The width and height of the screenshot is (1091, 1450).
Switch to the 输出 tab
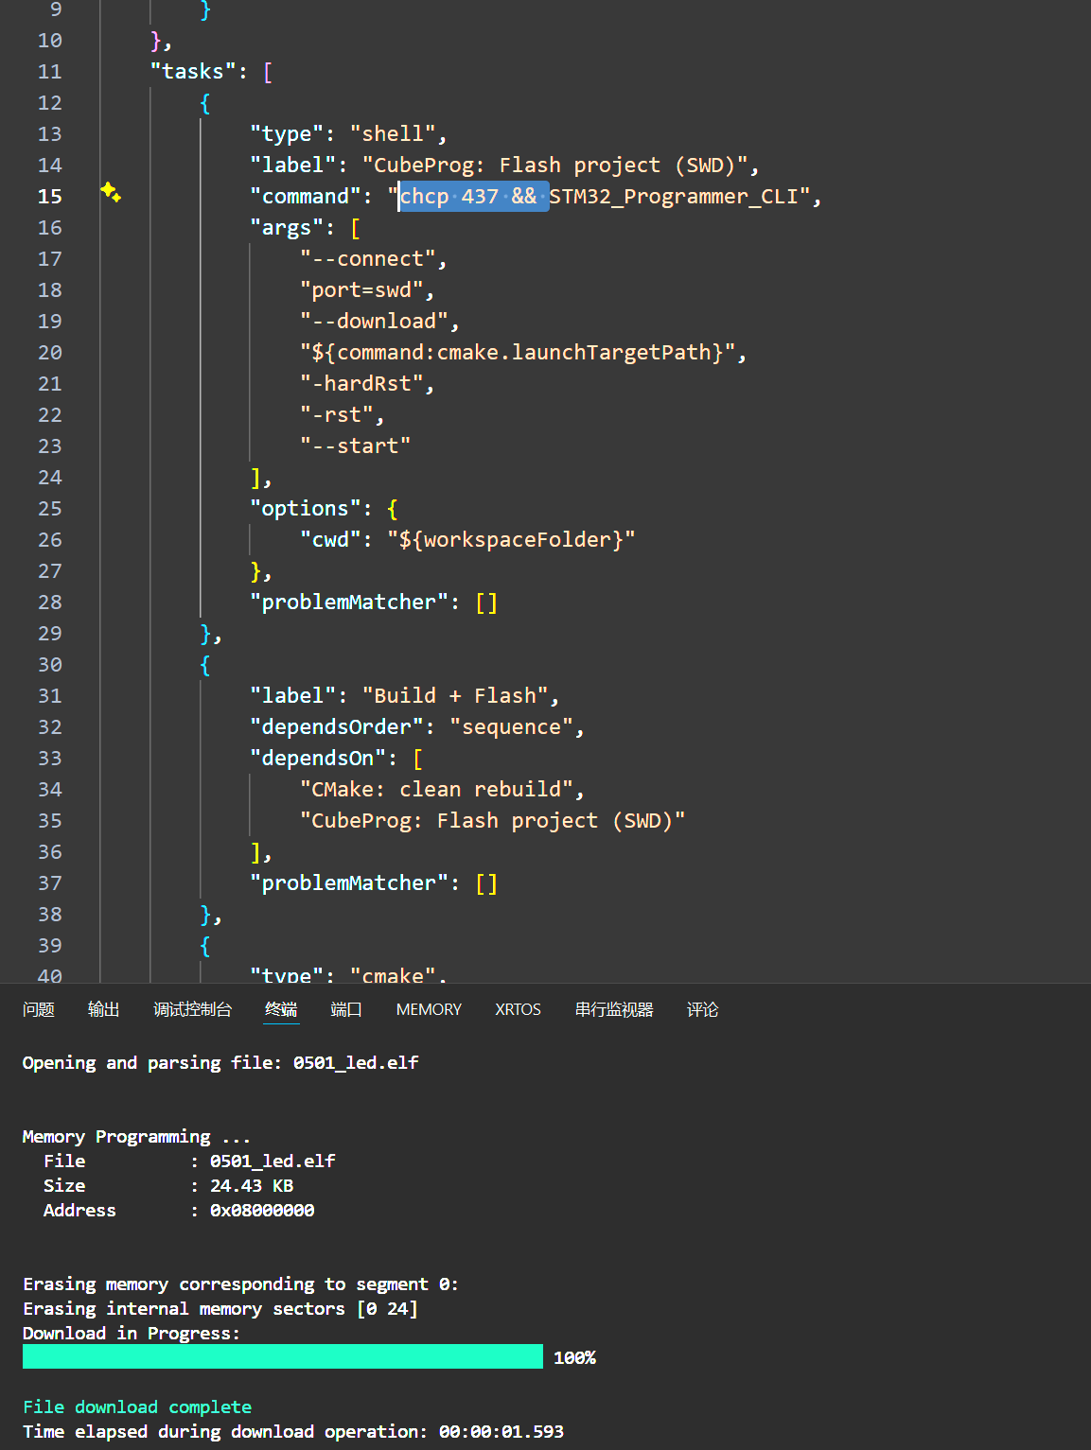tap(104, 1010)
